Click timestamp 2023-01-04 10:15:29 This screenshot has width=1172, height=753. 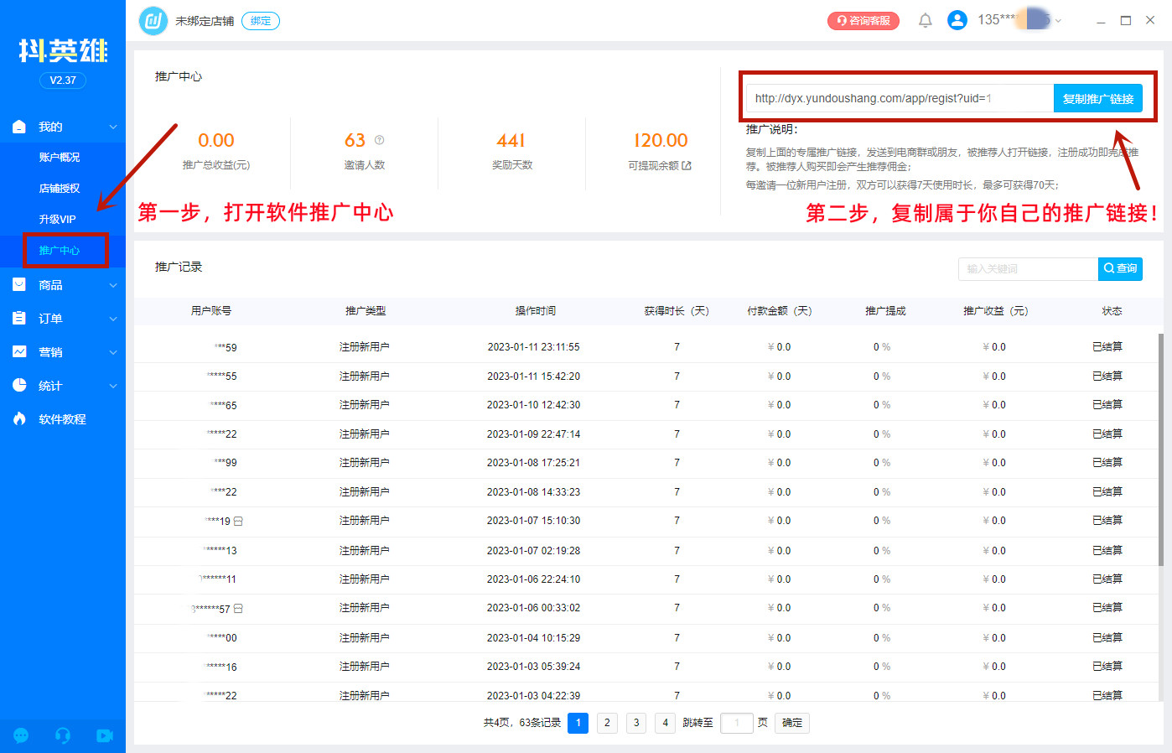pos(533,638)
